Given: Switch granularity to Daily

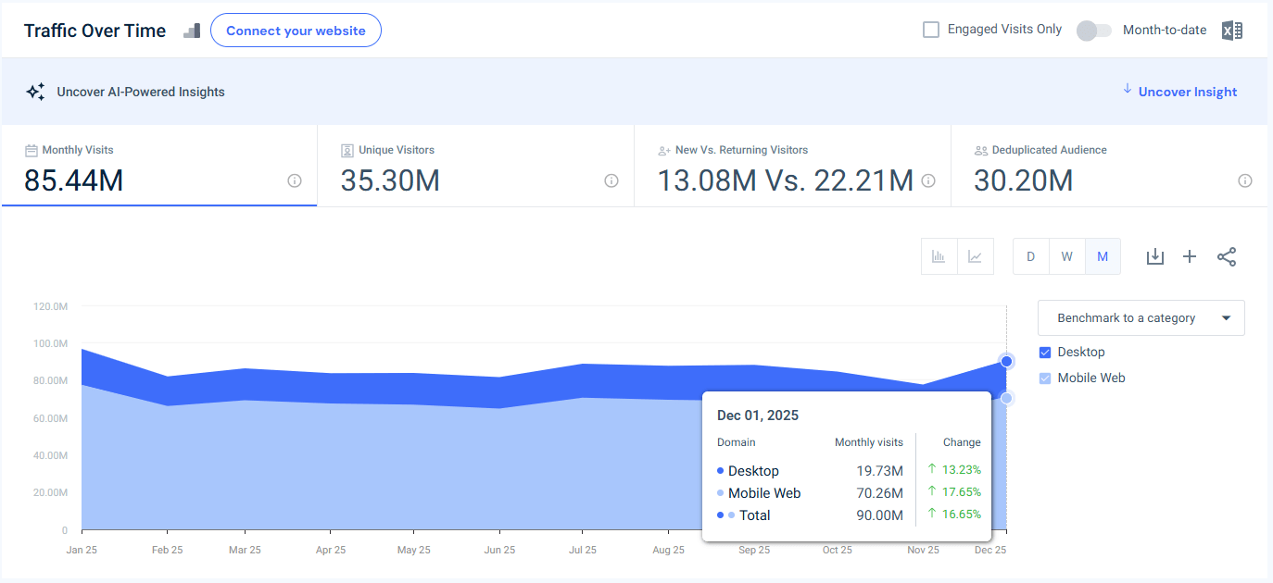Looking at the screenshot, I should (x=1030, y=256).
